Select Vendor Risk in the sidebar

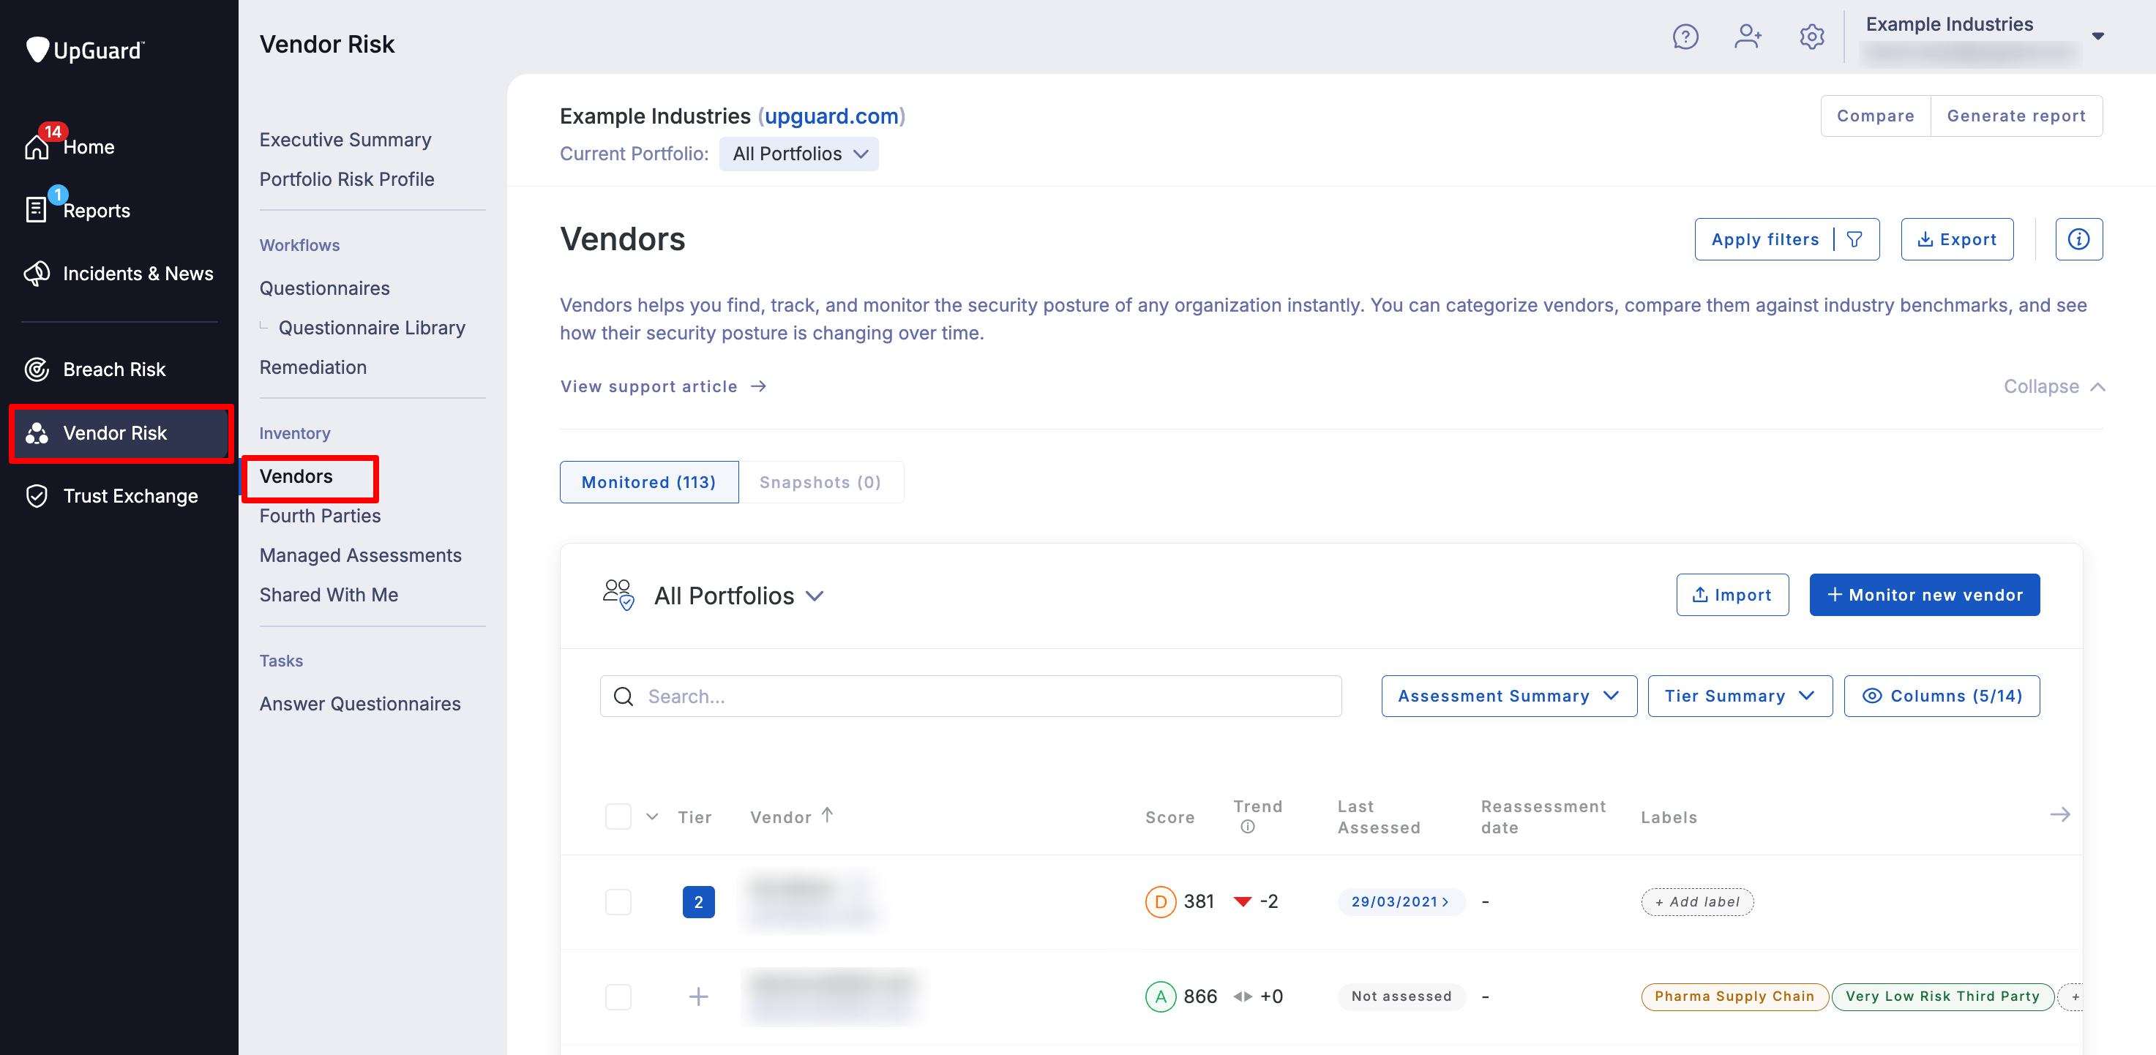click(x=121, y=433)
